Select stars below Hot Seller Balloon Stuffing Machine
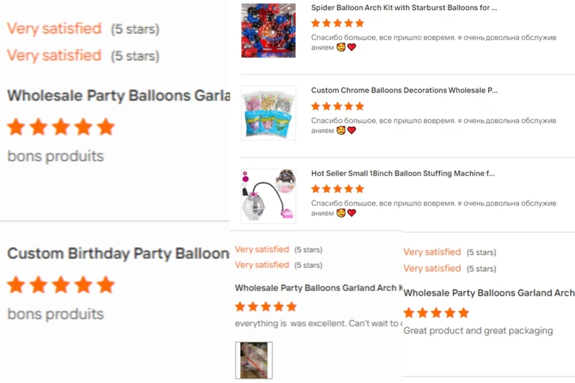 [337, 189]
